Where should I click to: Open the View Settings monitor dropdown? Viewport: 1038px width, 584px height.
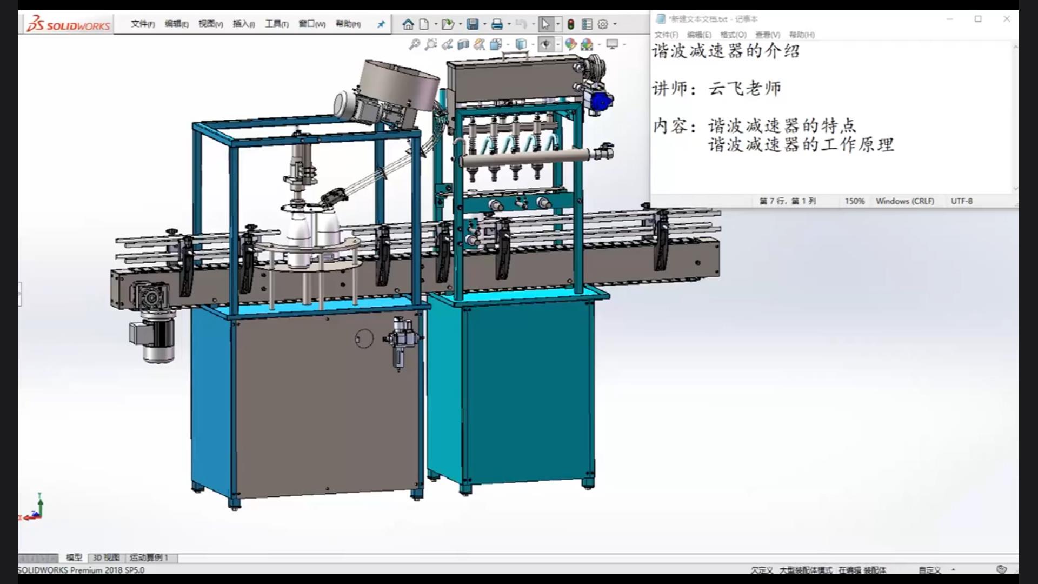pyautogui.click(x=624, y=44)
